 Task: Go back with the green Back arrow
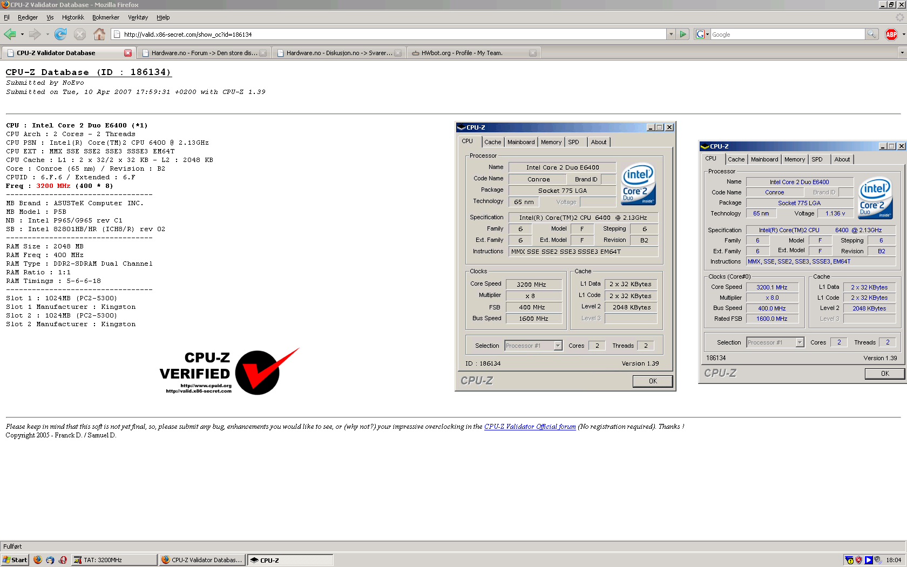pos(10,34)
